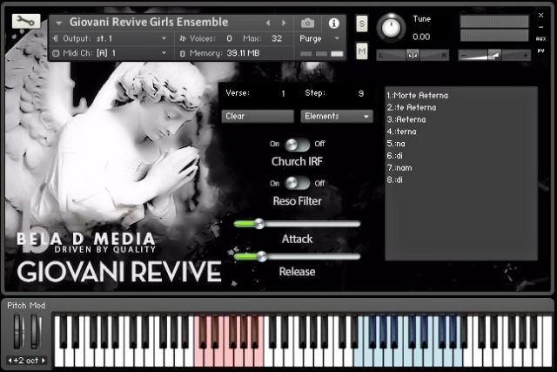Image resolution: width=557 pixels, height=372 pixels.
Task: Open the Purge menu dropdown
Action: click(x=337, y=38)
